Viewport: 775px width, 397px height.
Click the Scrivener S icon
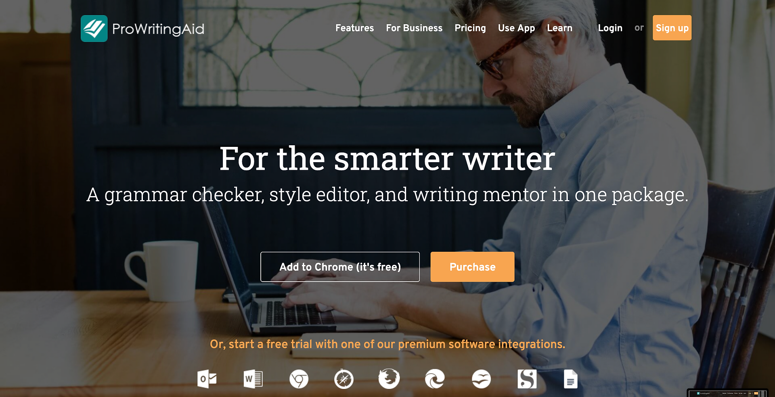click(x=527, y=379)
